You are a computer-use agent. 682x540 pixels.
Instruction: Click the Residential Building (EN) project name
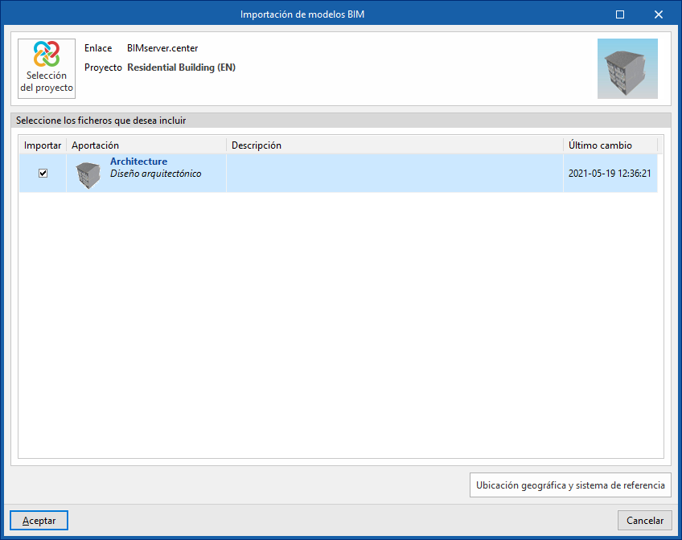(x=182, y=67)
